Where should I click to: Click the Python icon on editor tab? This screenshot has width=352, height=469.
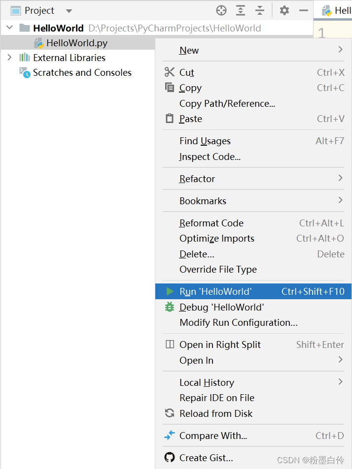[327, 11]
